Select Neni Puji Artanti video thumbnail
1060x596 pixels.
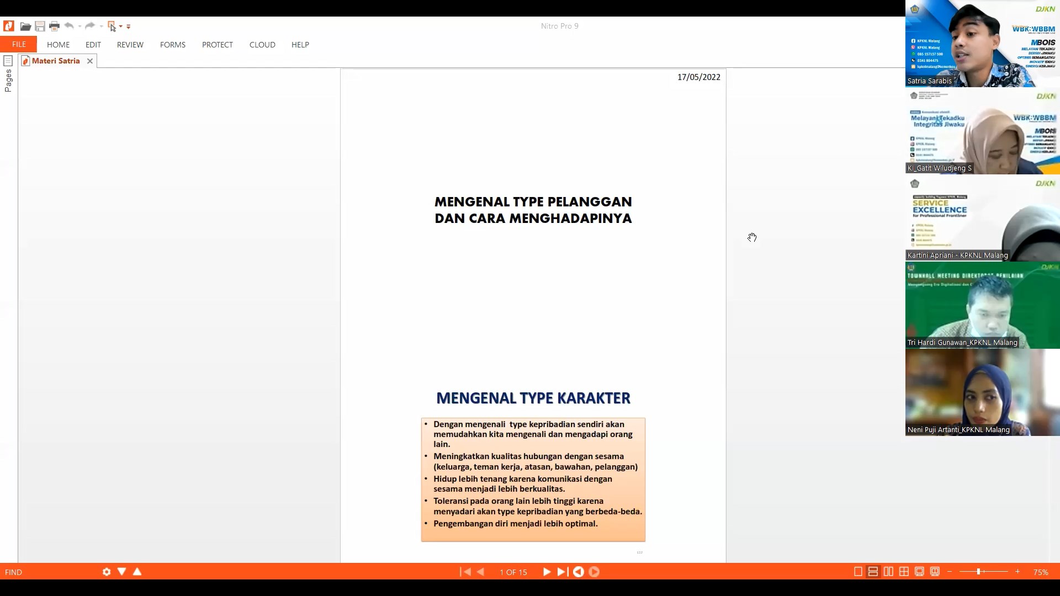coord(983,392)
